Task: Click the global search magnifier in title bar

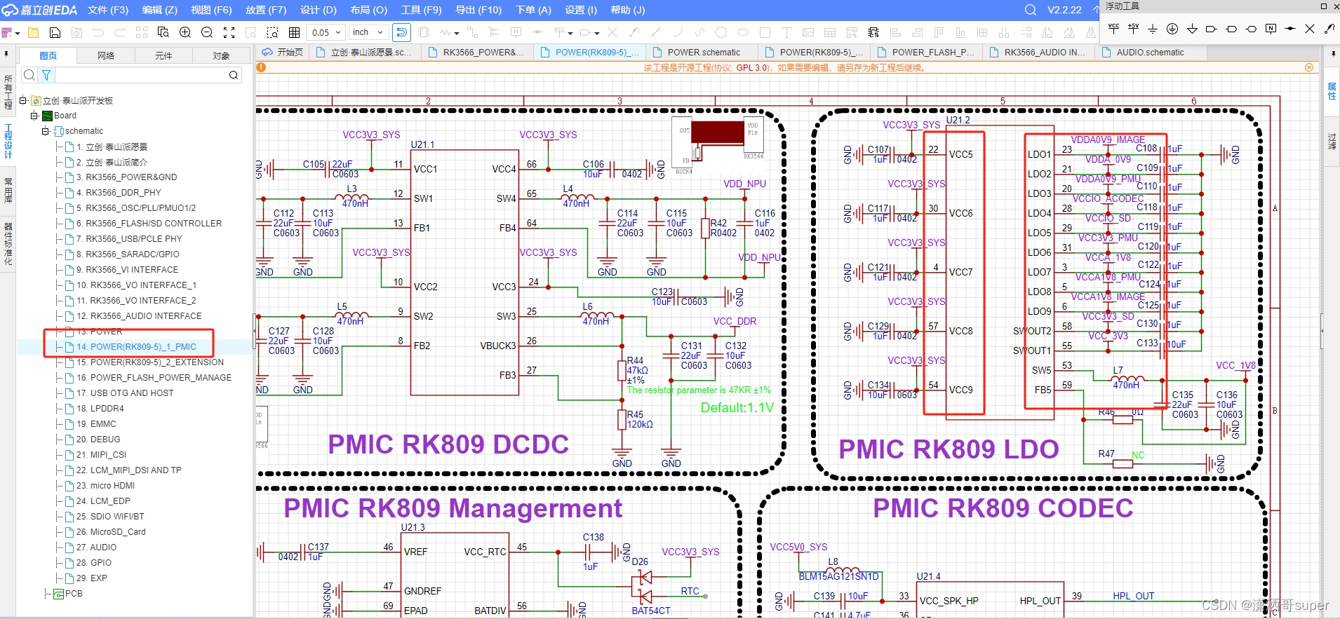Action: [1030, 10]
